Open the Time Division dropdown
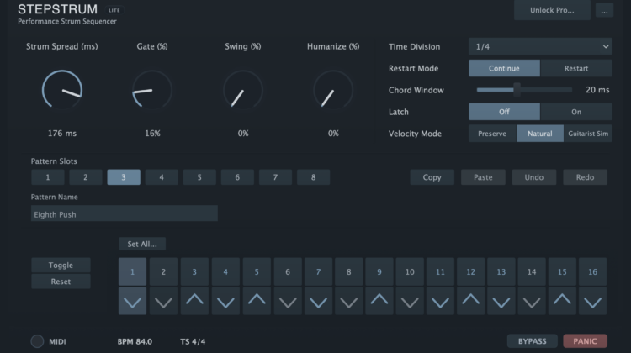 (x=540, y=46)
